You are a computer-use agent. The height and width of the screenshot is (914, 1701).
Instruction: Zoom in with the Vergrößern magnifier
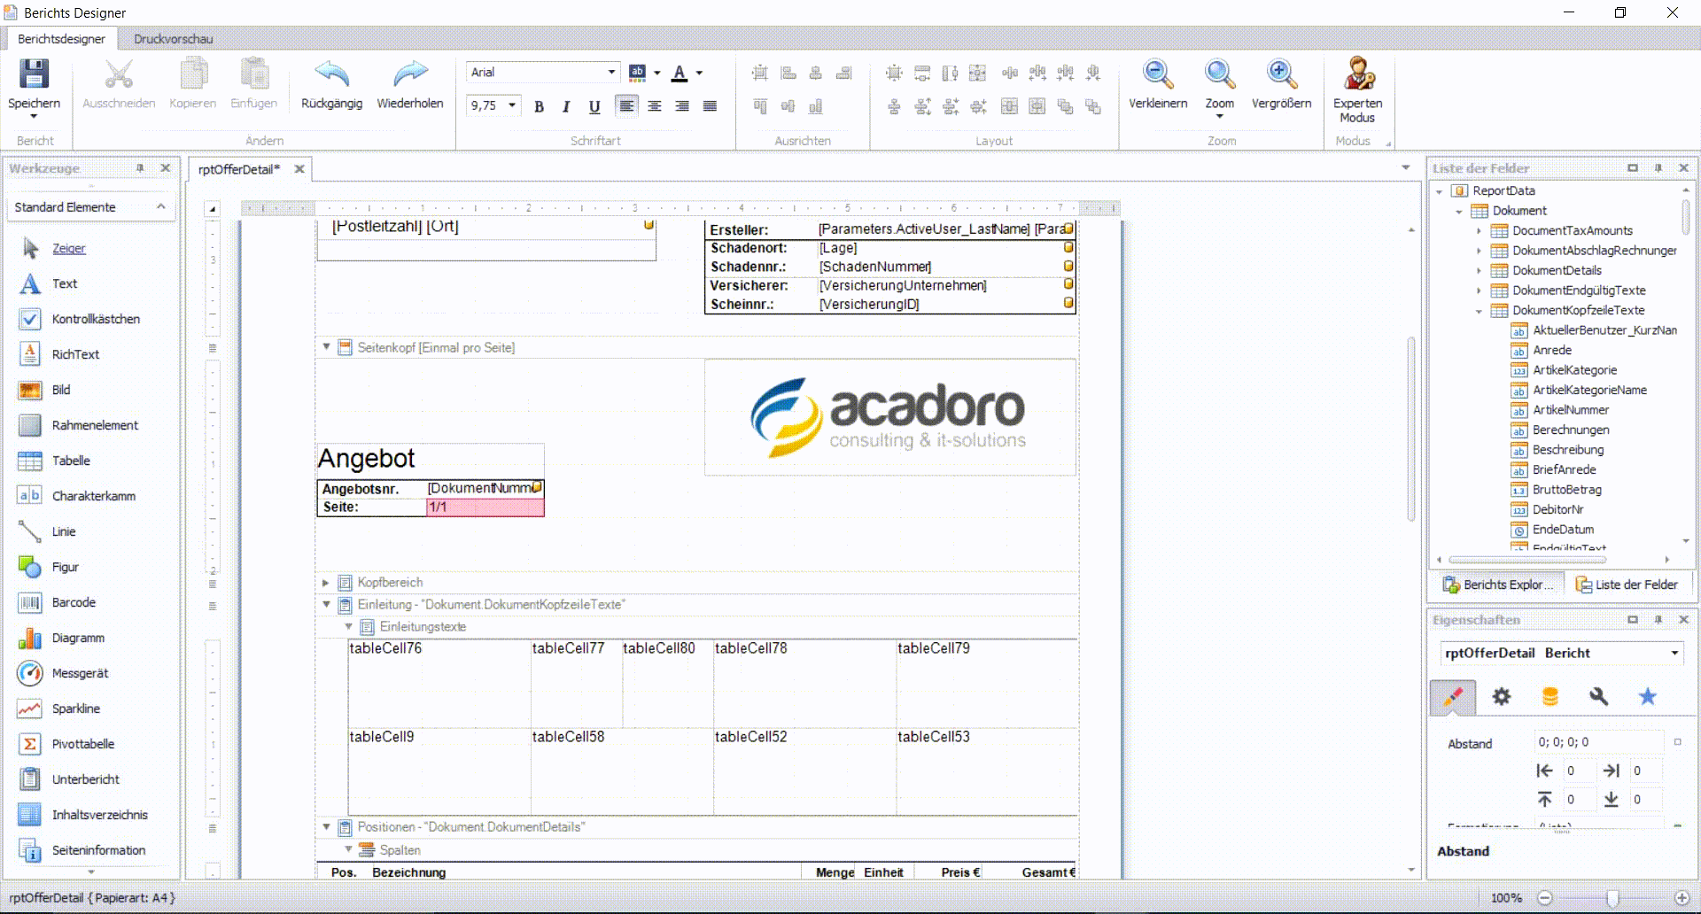tap(1281, 76)
